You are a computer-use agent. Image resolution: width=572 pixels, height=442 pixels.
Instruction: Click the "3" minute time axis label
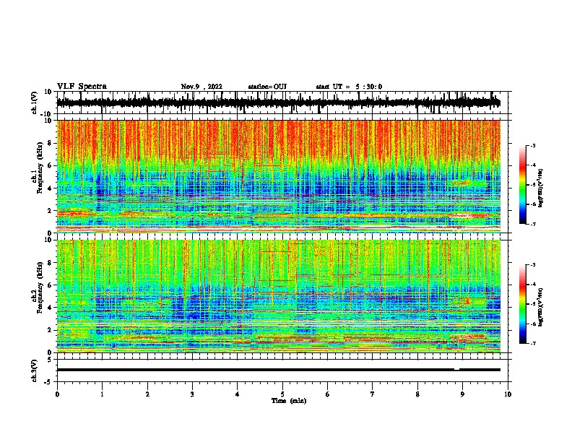click(x=192, y=394)
